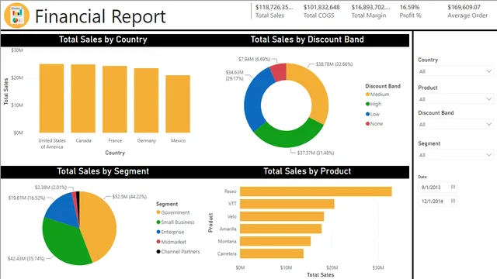The height and width of the screenshot is (279, 497).
Task: Select the Canada bar in country chart
Action: click(x=83, y=98)
